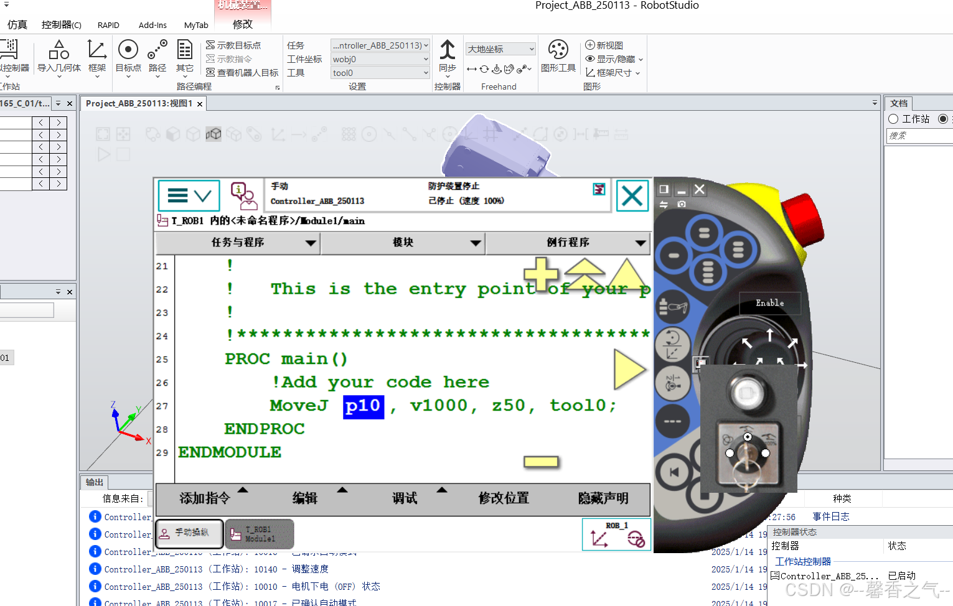953x606 pixels.
Task: Open the 调试 debug menu
Action: 405,498
